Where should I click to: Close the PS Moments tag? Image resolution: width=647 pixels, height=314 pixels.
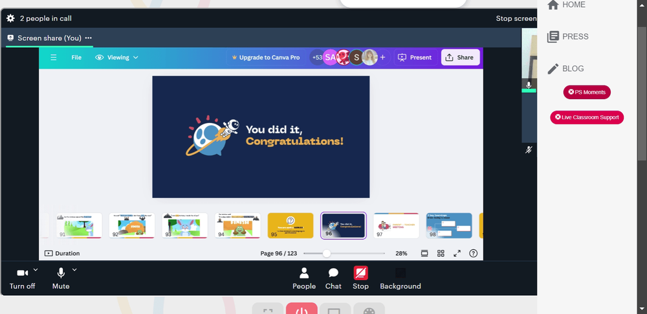[x=571, y=92]
